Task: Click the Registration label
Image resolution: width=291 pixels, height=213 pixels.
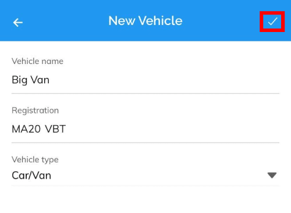Action: click(x=35, y=111)
